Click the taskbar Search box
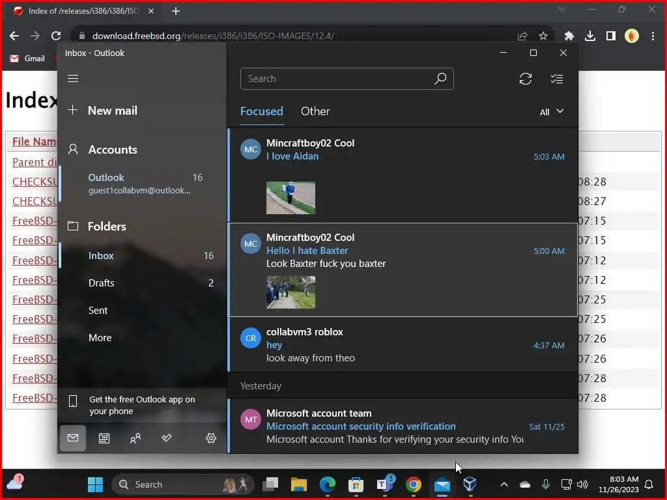The height and width of the screenshot is (500, 667). coord(183,484)
